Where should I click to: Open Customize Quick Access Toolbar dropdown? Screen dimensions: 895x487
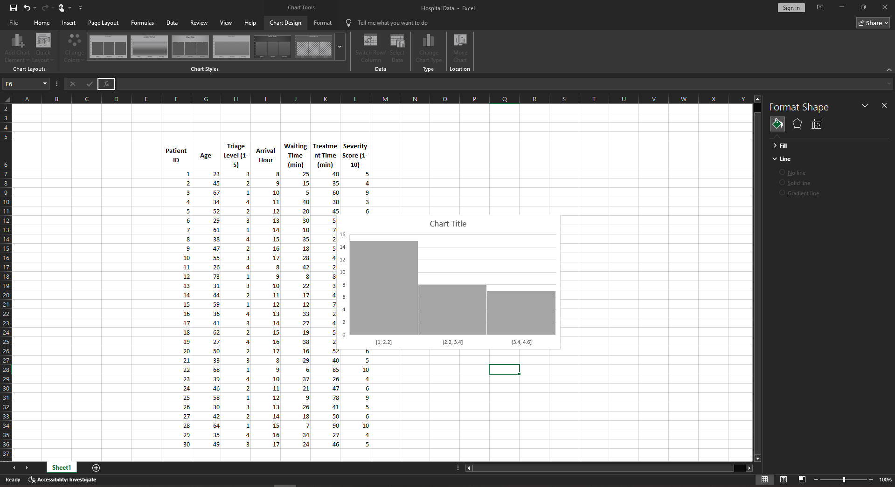(80, 8)
